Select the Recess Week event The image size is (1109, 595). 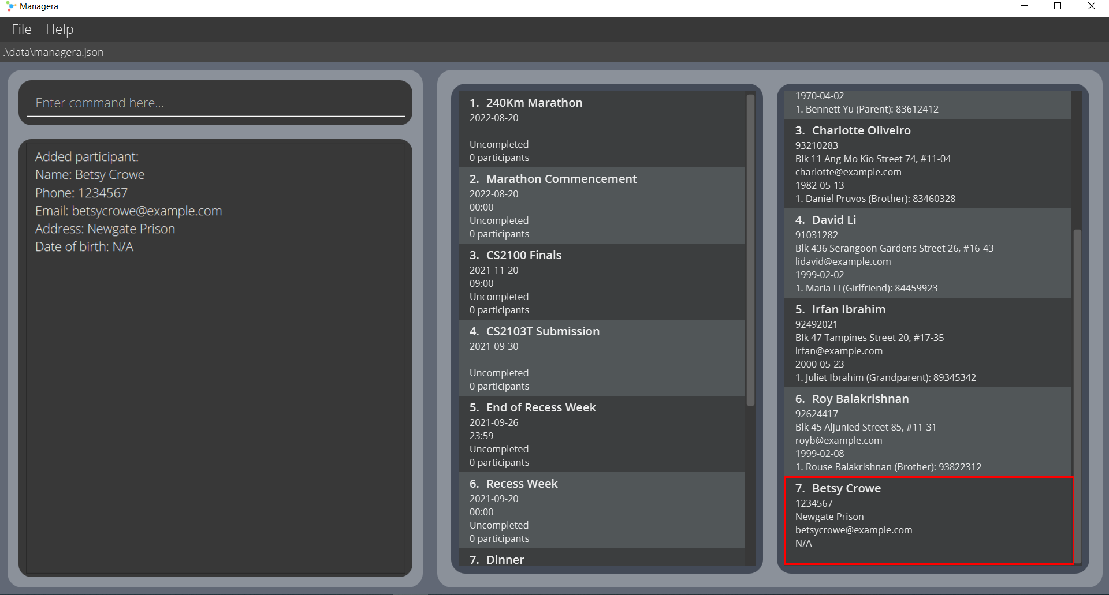click(601, 510)
